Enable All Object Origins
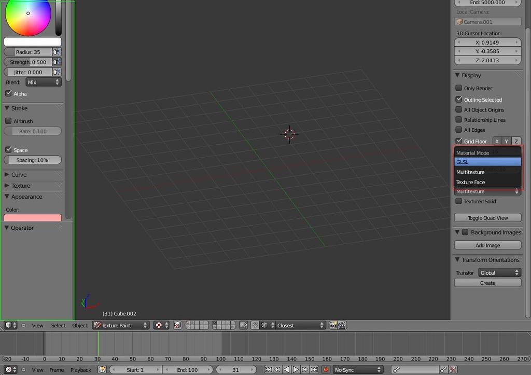531x375 pixels. point(458,109)
